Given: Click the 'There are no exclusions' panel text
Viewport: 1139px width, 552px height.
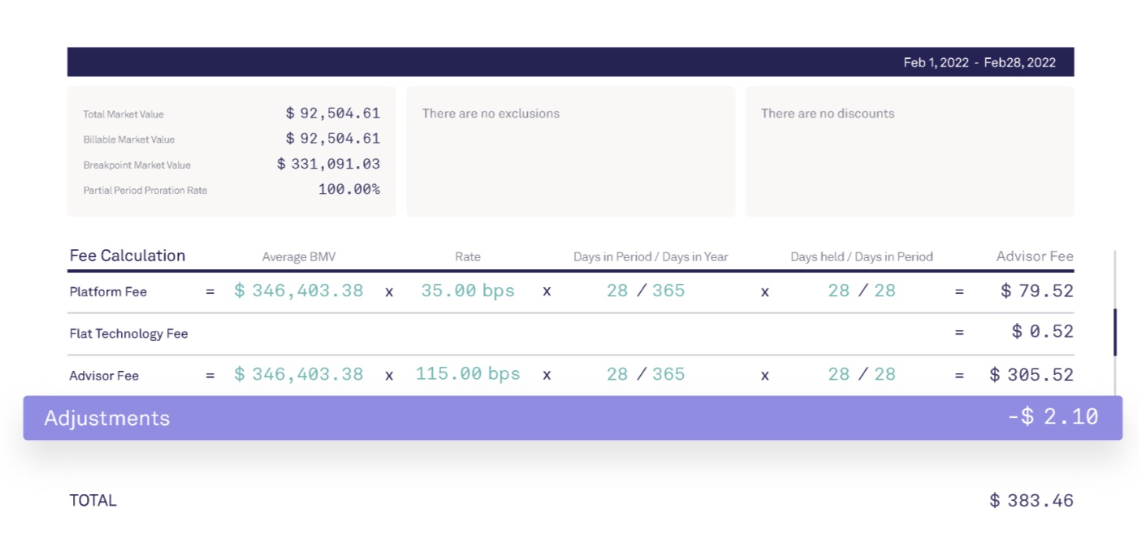Looking at the screenshot, I should pos(490,114).
